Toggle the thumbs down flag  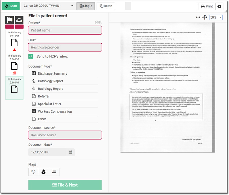coord(33,172)
